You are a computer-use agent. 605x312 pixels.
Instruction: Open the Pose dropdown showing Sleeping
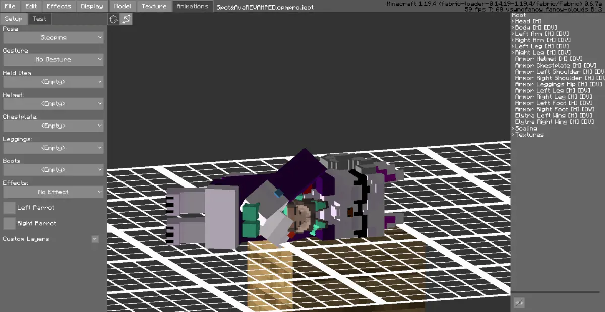[53, 38]
